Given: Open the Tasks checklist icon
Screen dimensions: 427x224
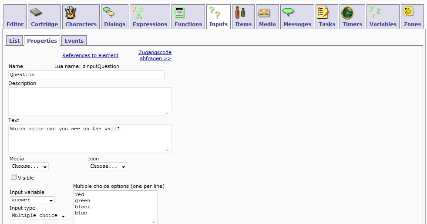Looking at the screenshot, I should coord(323,13).
